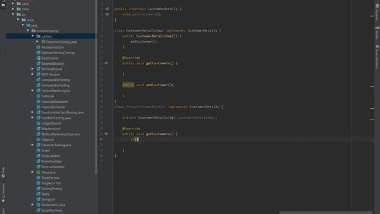This screenshot has height=214, width=380.
Task: Select the FactorialRecursion file
Action: click(x=55, y=102)
